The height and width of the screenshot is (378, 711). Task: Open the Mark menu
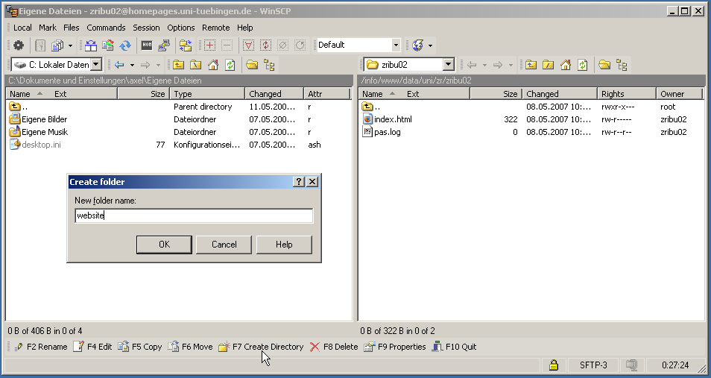(48, 28)
